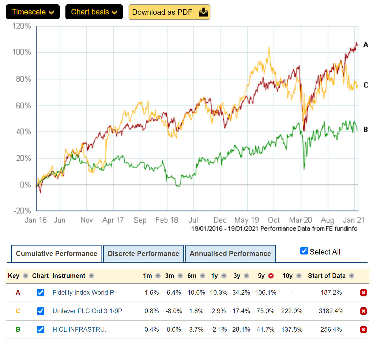Image resolution: width=371 pixels, height=340 pixels.
Task: Open the Annualised Performance tab
Action: click(x=230, y=254)
